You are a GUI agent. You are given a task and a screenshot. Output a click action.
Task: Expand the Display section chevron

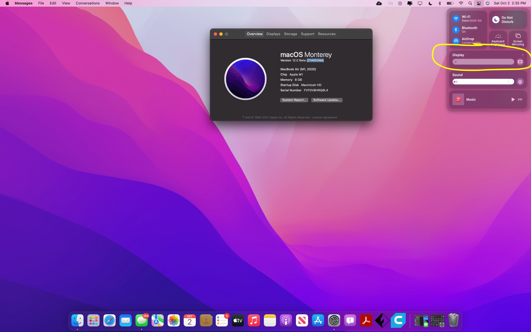click(x=522, y=55)
